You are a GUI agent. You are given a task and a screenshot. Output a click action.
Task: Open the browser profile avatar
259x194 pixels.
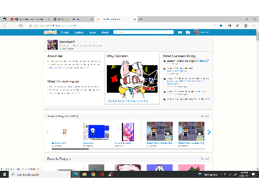[x=246, y=26]
